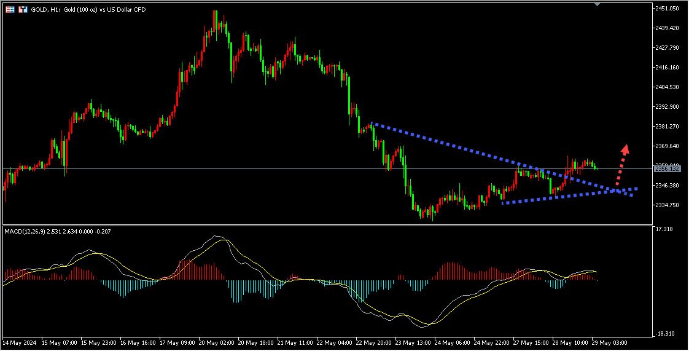This screenshot has width=689, height=351.
Task: Click the divider between chart and MACD window
Action: [325, 225]
